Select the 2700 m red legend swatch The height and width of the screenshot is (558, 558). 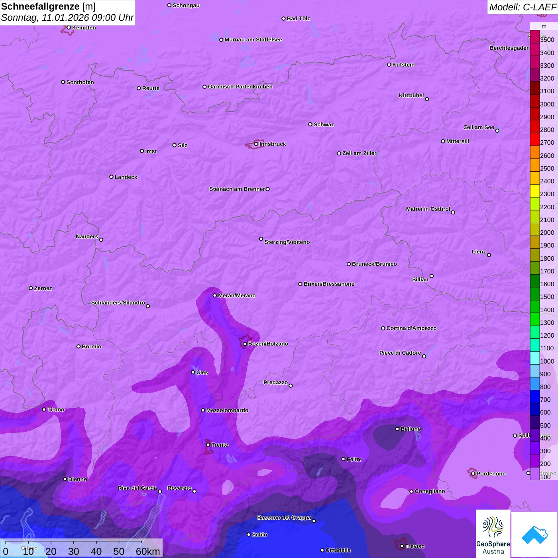[x=534, y=139]
